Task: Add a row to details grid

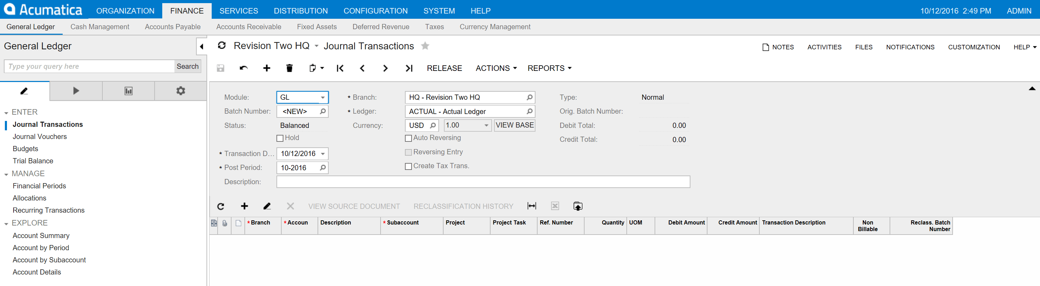Action: click(244, 206)
